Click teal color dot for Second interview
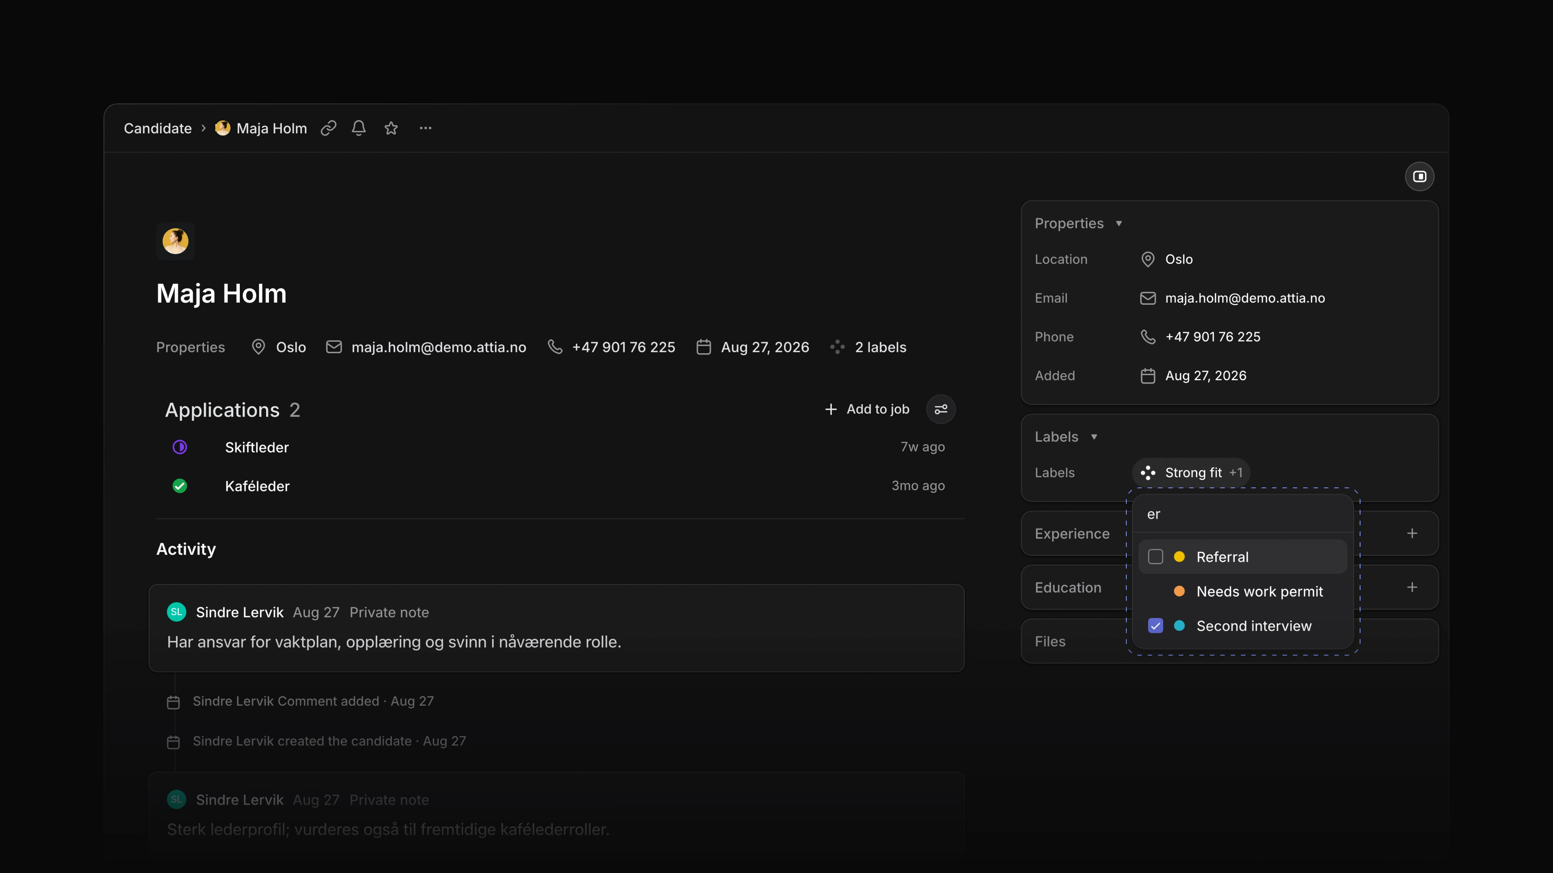 tap(1179, 626)
